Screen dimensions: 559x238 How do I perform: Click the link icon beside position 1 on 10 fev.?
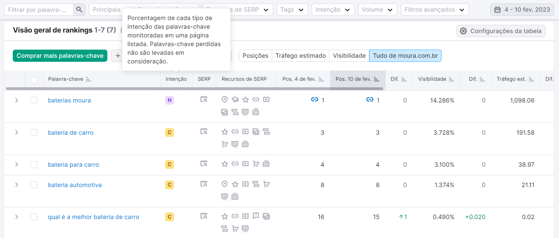coord(370,99)
